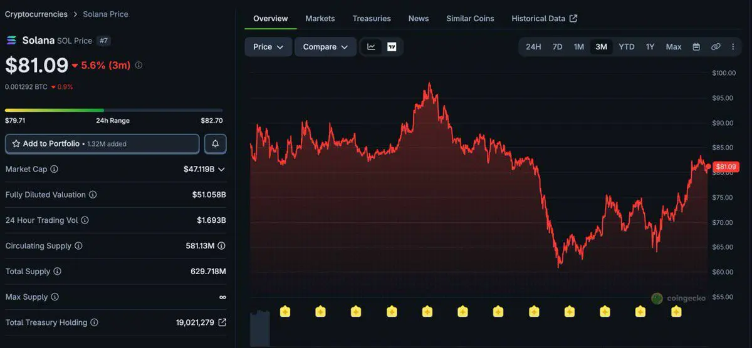Open external link beside 19,021,279 treasury holding
This screenshot has height=348, width=752.
pos(222,323)
